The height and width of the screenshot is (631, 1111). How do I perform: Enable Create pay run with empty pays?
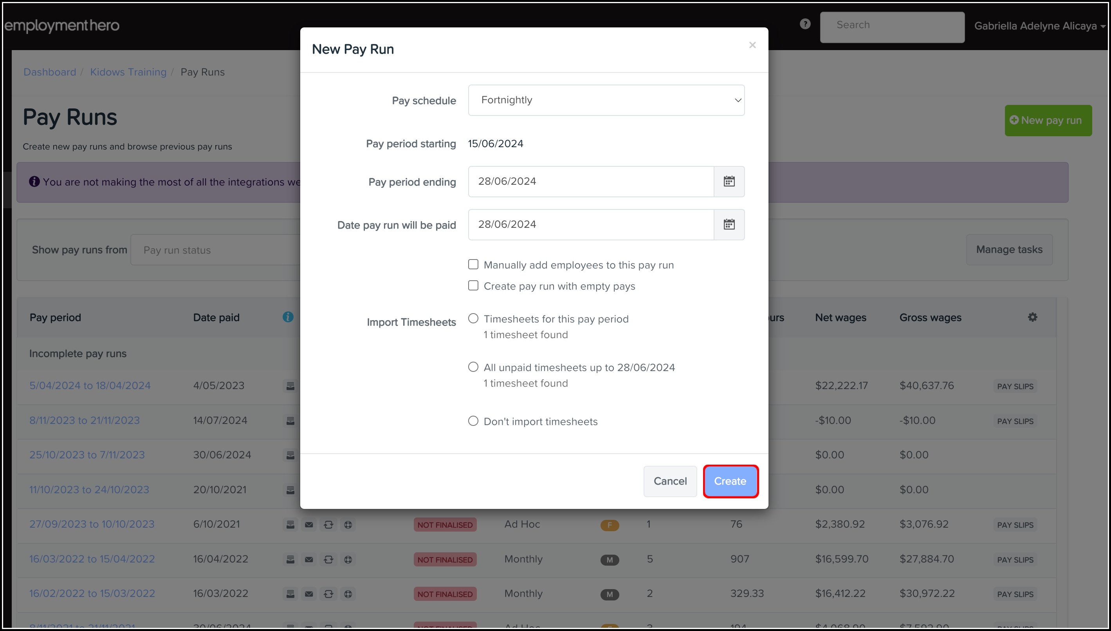pyautogui.click(x=473, y=286)
